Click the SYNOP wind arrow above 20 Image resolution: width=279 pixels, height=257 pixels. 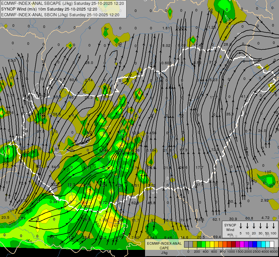[x=254, y=226]
